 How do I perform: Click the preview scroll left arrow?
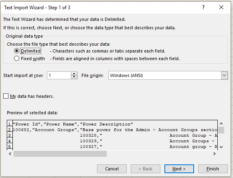point(10,154)
